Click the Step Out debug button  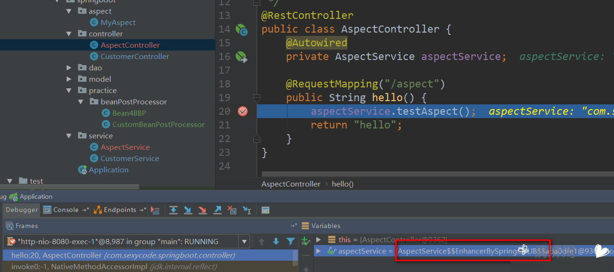click(217, 210)
